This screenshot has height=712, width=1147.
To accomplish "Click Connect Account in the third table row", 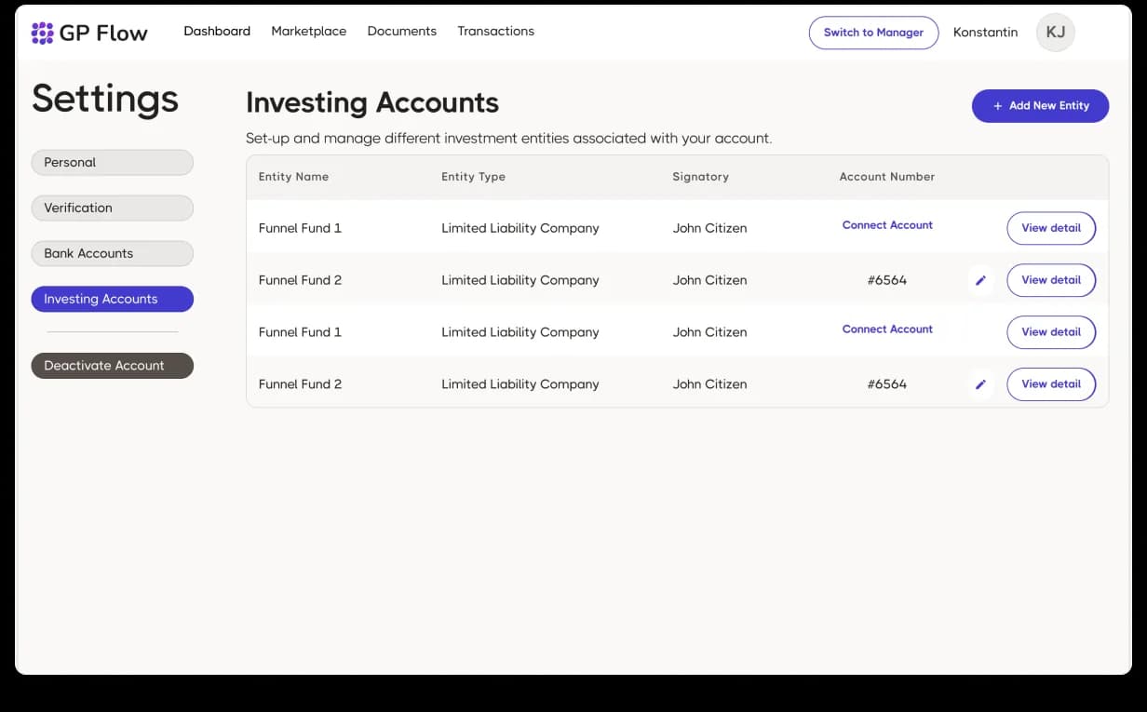I will [x=887, y=329].
